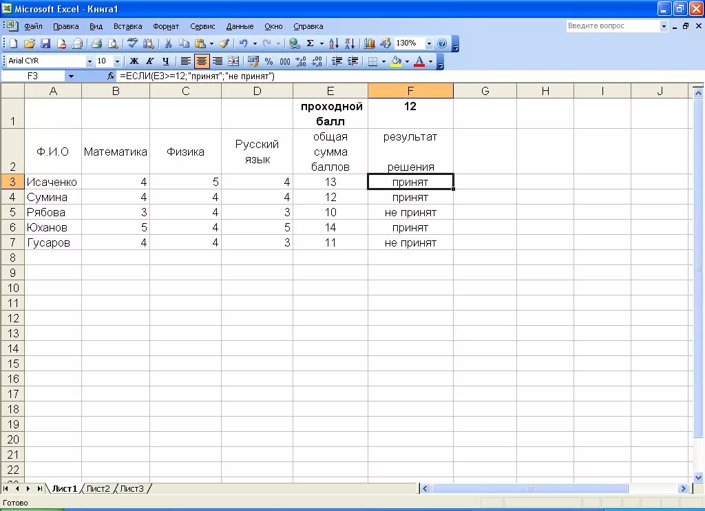Select the Format Painter brush

tap(224, 43)
